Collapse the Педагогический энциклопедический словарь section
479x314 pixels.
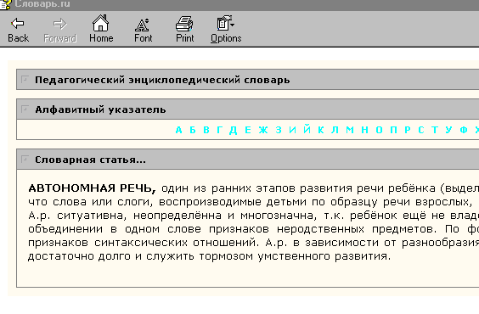[x=25, y=79]
